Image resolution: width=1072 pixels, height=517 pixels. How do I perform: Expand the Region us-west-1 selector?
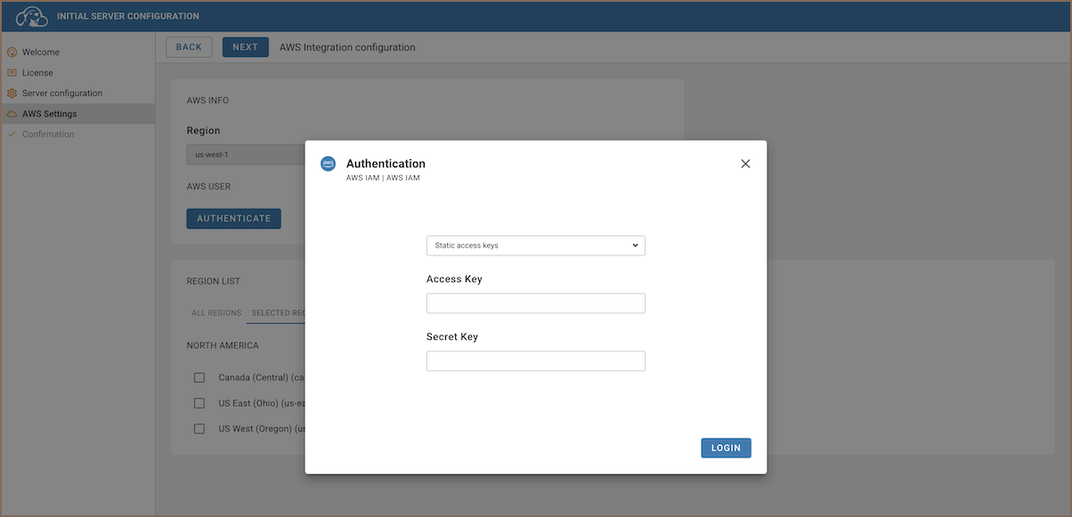click(246, 155)
